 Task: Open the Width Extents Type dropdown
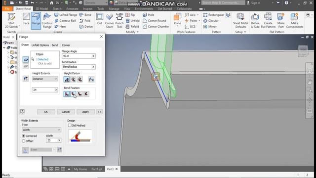[41, 130]
